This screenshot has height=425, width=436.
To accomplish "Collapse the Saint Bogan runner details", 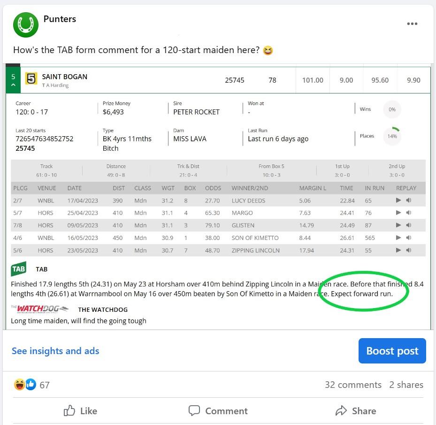I will (13, 85).
